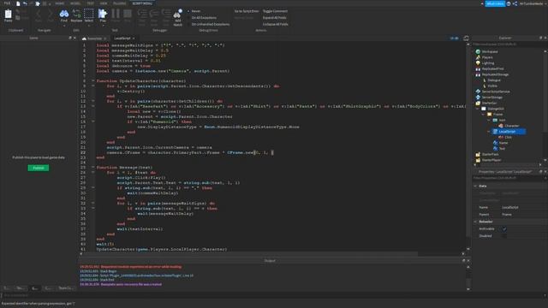Select the Players service in Explorer
This screenshot has height=308, width=548.
tap(487, 57)
